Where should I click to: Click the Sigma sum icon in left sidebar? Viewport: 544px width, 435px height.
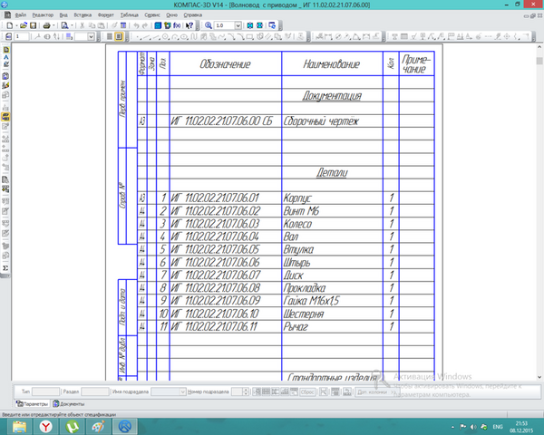click(x=5, y=268)
